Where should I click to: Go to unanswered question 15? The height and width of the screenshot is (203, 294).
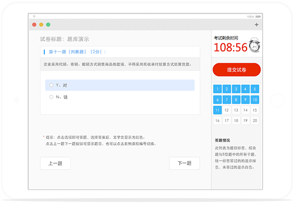[255, 110]
